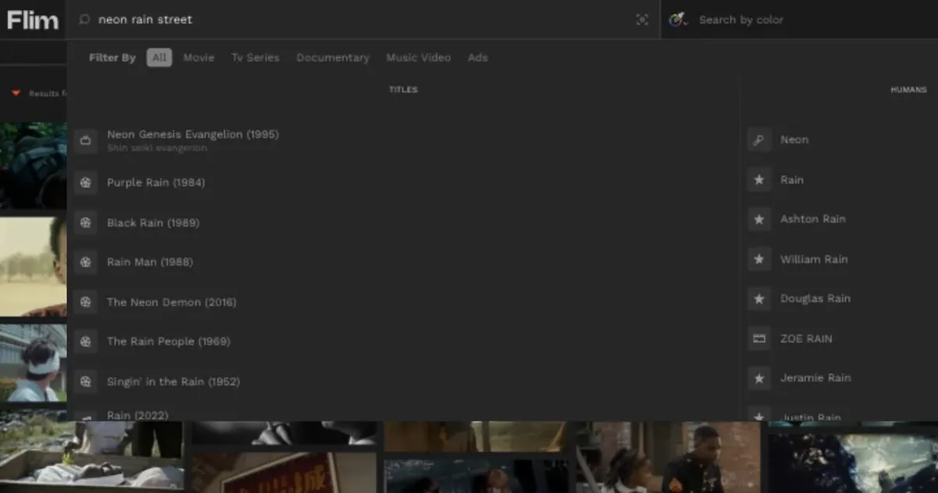
Task: Click film reel icon beside Purple Rain
Action: (86, 182)
